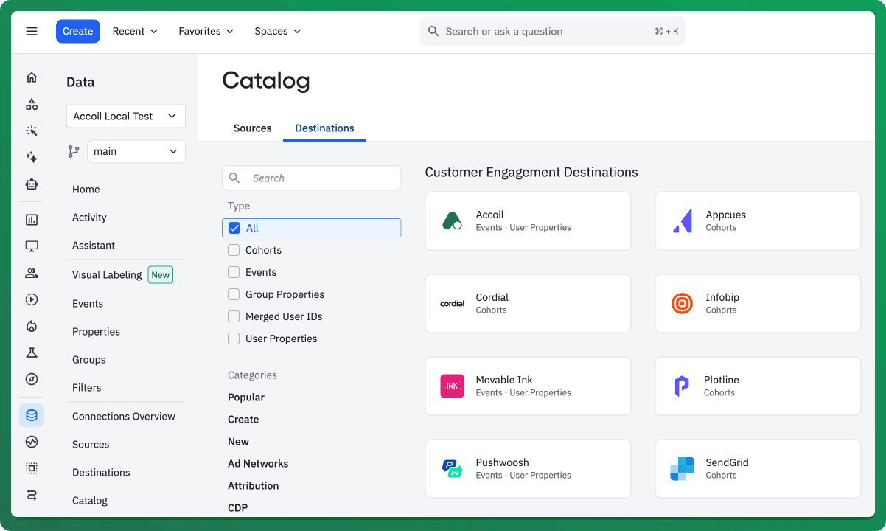Click the highlighted database icon in left rail
886x531 pixels.
click(x=32, y=415)
